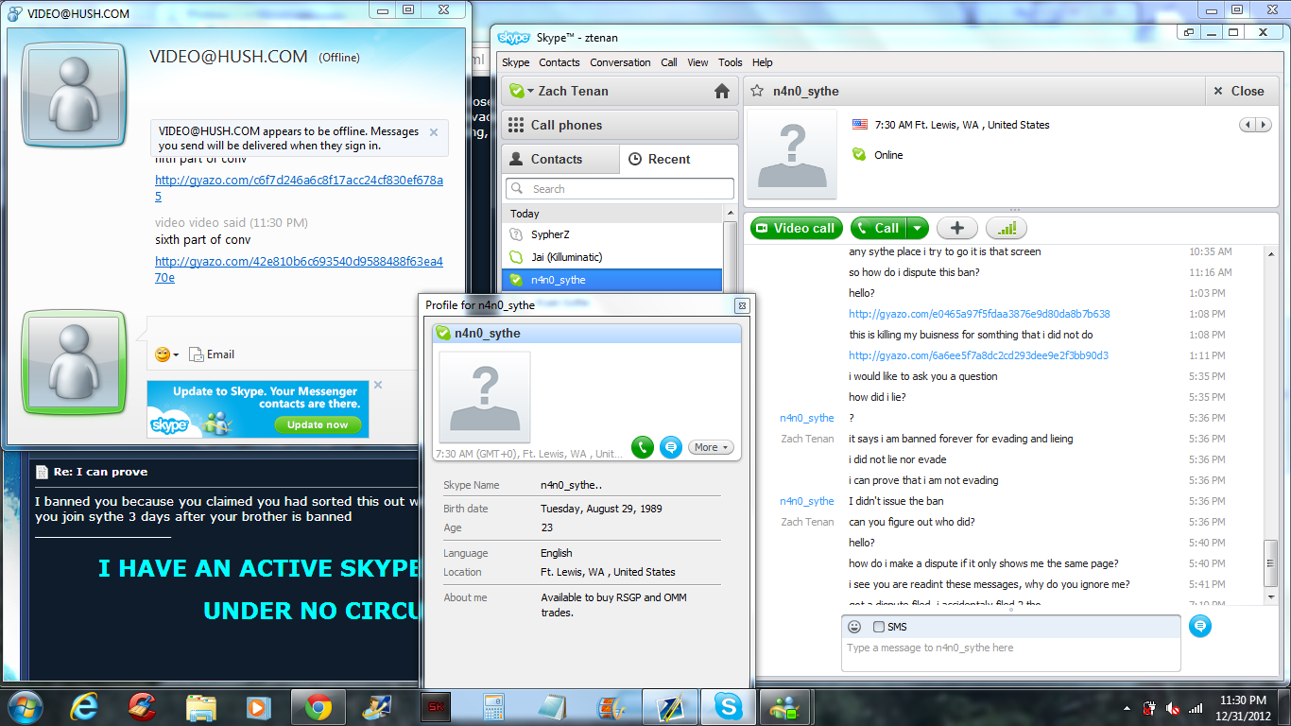Click the muted volume icon in system tray
Image resolution: width=1291 pixels, height=726 pixels.
coord(1173,707)
